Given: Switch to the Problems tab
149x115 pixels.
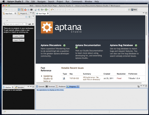Looking at the screenshot, I should click(x=61, y=86).
